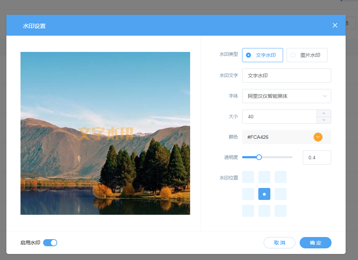
Task: Click the opacity value 0.4 field
Action: tap(317, 158)
